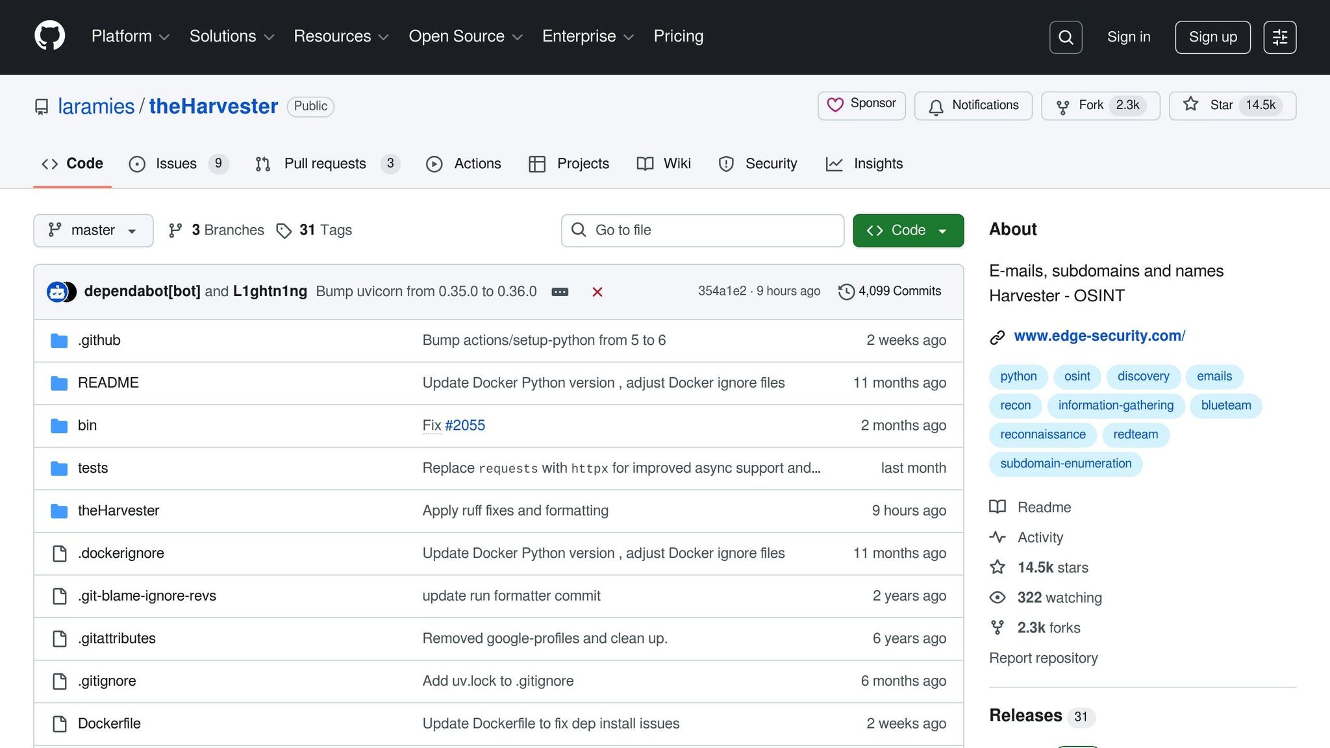Switch to the Issues tab
The image size is (1330, 748).
pyautogui.click(x=175, y=164)
